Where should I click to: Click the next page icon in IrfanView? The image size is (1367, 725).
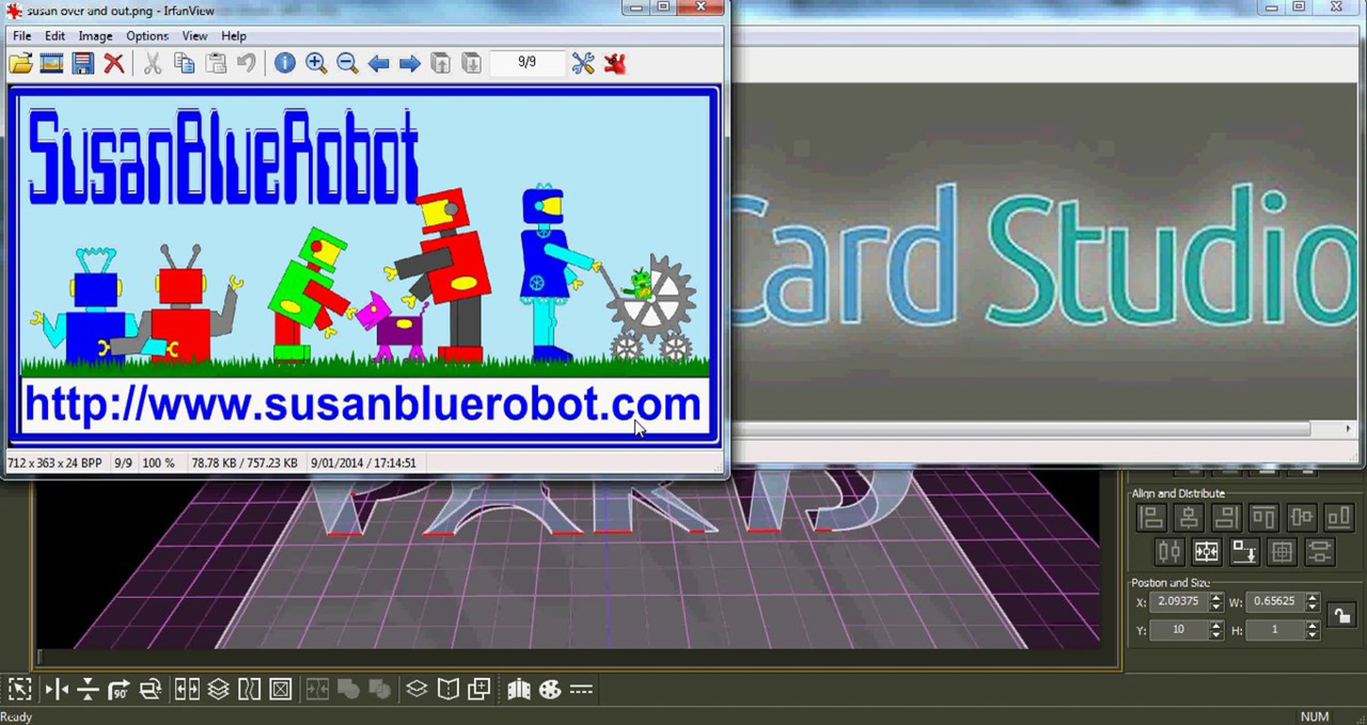click(x=472, y=63)
